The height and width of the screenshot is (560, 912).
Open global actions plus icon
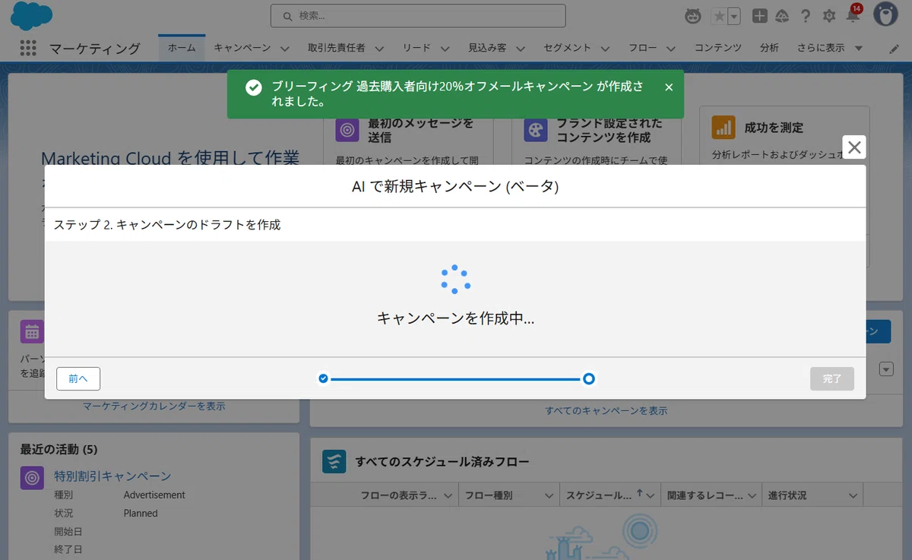pyautogui.click(x=759, y=16)
